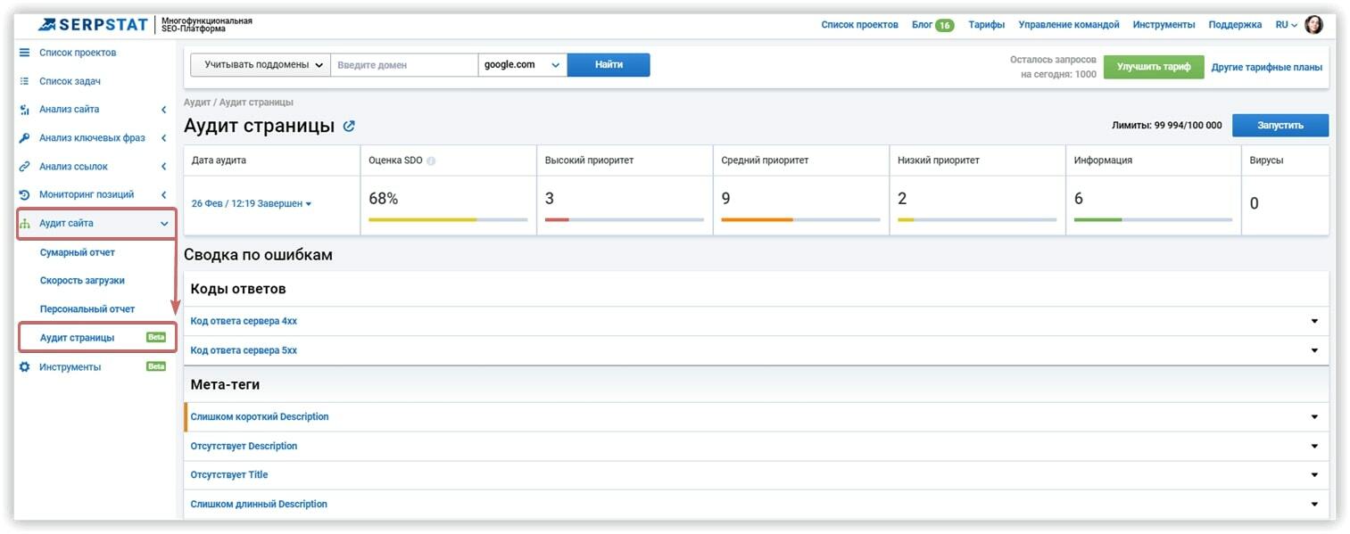Select Персональный отчет in sidebar
Image resolution: width=1350 pixels, height=534 pixels.
pos(87,308)
